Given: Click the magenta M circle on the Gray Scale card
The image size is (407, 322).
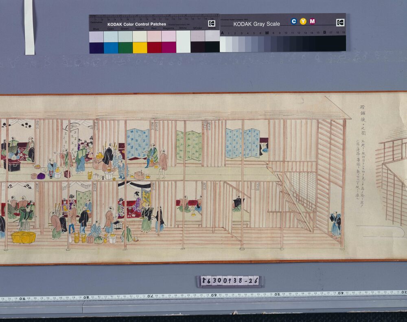Looking at the screenshot, I should point(312,21).
